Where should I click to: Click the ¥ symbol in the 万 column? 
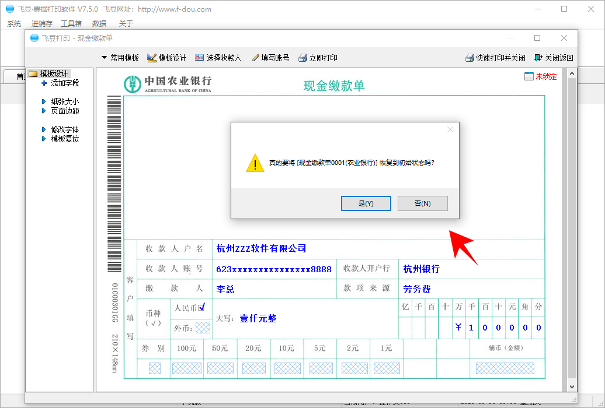point(458,328)
